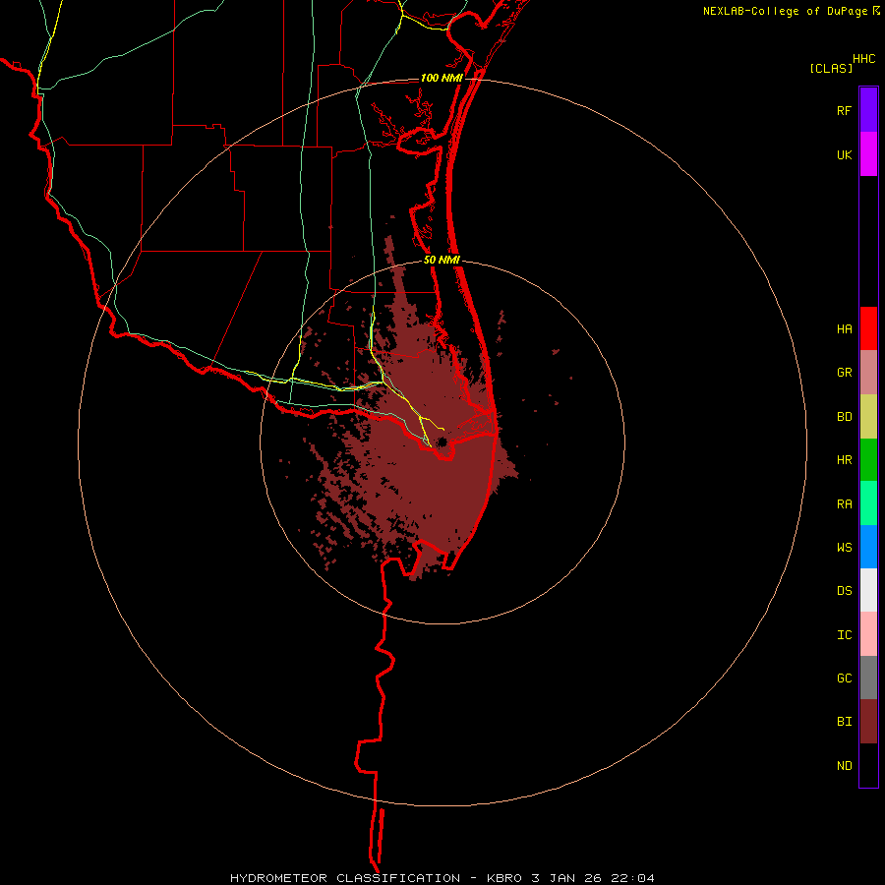Click the [CLAS] units label
The width and height of the screenshot is (885, 885).
[831, 68]
